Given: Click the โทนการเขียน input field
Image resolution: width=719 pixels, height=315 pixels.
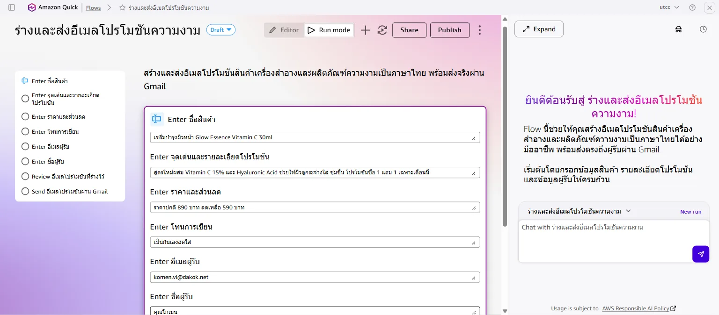Looking at the screenshot, I should click(x=315, y=242).
